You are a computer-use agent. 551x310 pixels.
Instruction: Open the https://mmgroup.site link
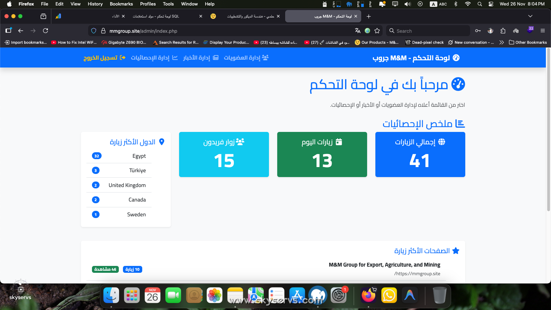click(x=417, y=273)
